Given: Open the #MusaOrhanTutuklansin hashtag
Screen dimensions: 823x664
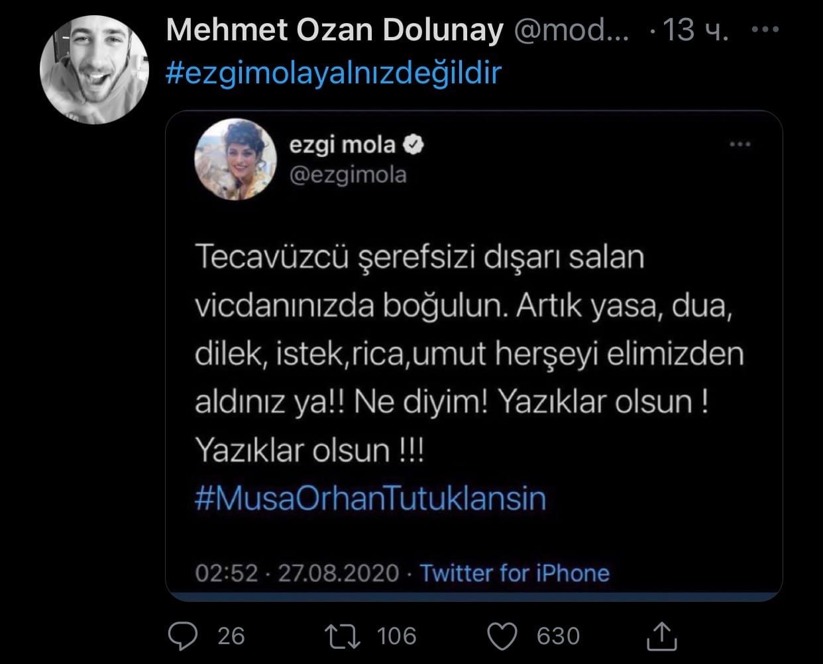Looking at the screenshot, I should click(x=370, y=498).
